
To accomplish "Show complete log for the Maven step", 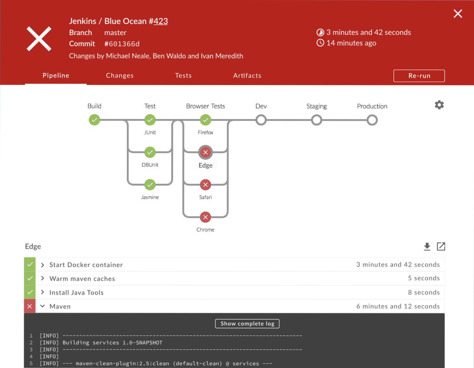I will coord(247,323).
